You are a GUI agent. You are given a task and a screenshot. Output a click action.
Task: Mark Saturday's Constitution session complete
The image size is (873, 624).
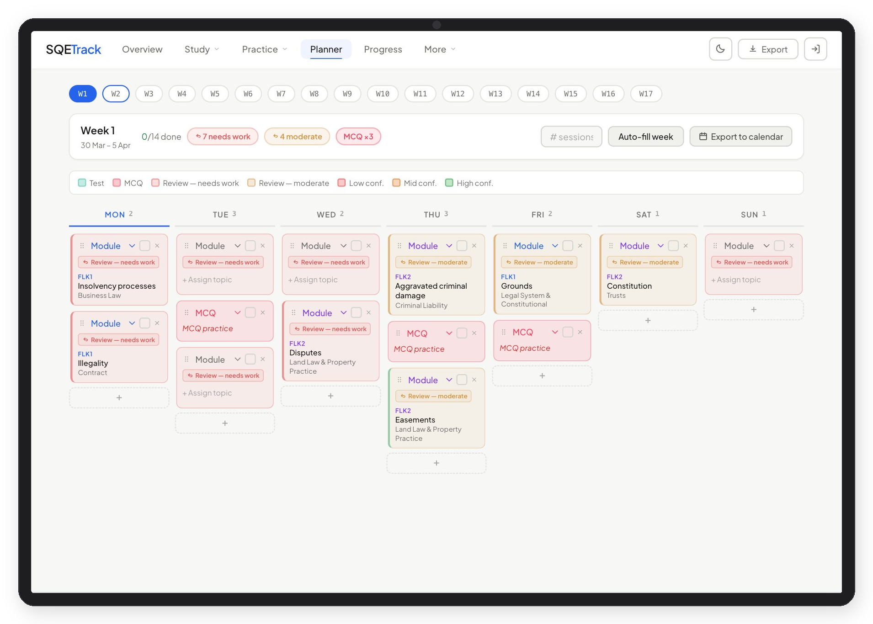click(673, 246)
